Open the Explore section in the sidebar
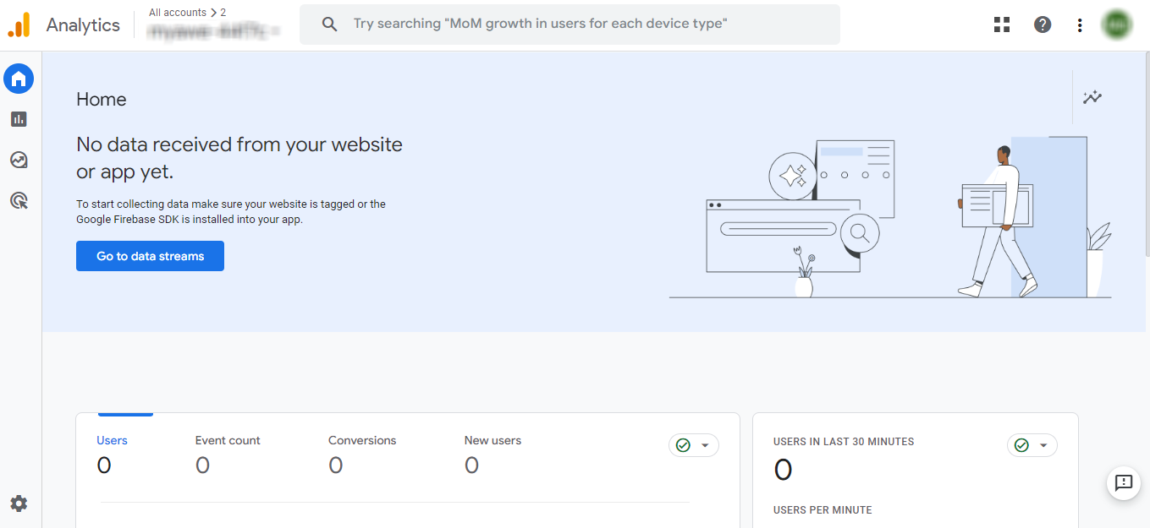The image size is (1150, 528). coord(19,160)
